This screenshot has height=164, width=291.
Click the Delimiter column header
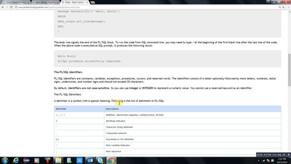(x=79, y=109)
